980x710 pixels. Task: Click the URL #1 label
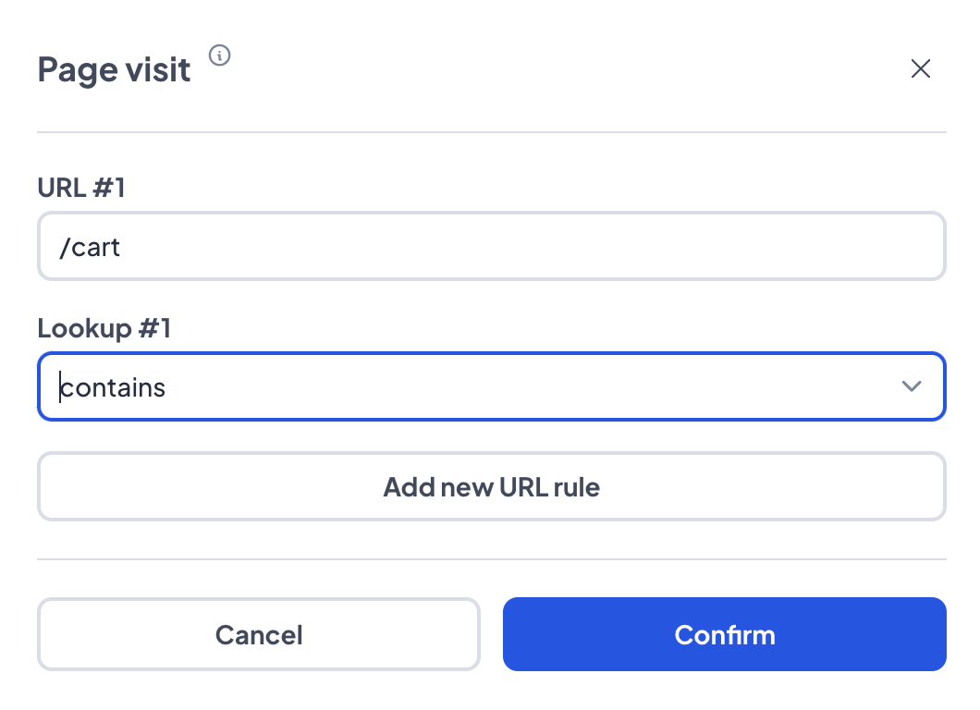tap(81, 188)
